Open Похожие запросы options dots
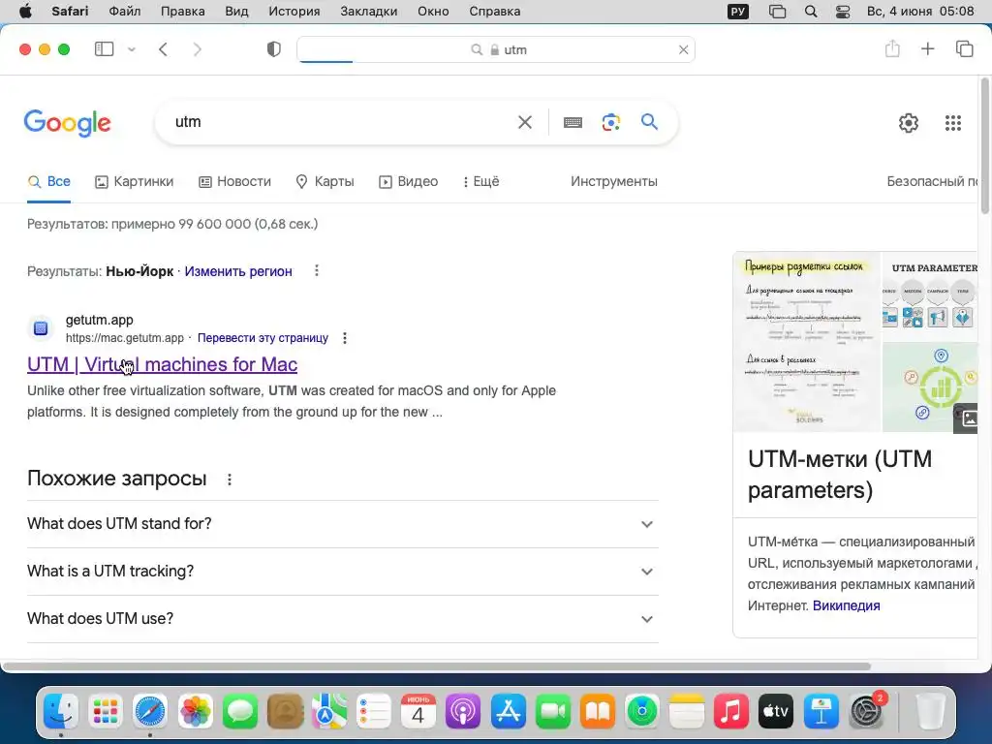The width and height of the screenshot is (992, 744). pyautogui.click(x=230, y=480)
